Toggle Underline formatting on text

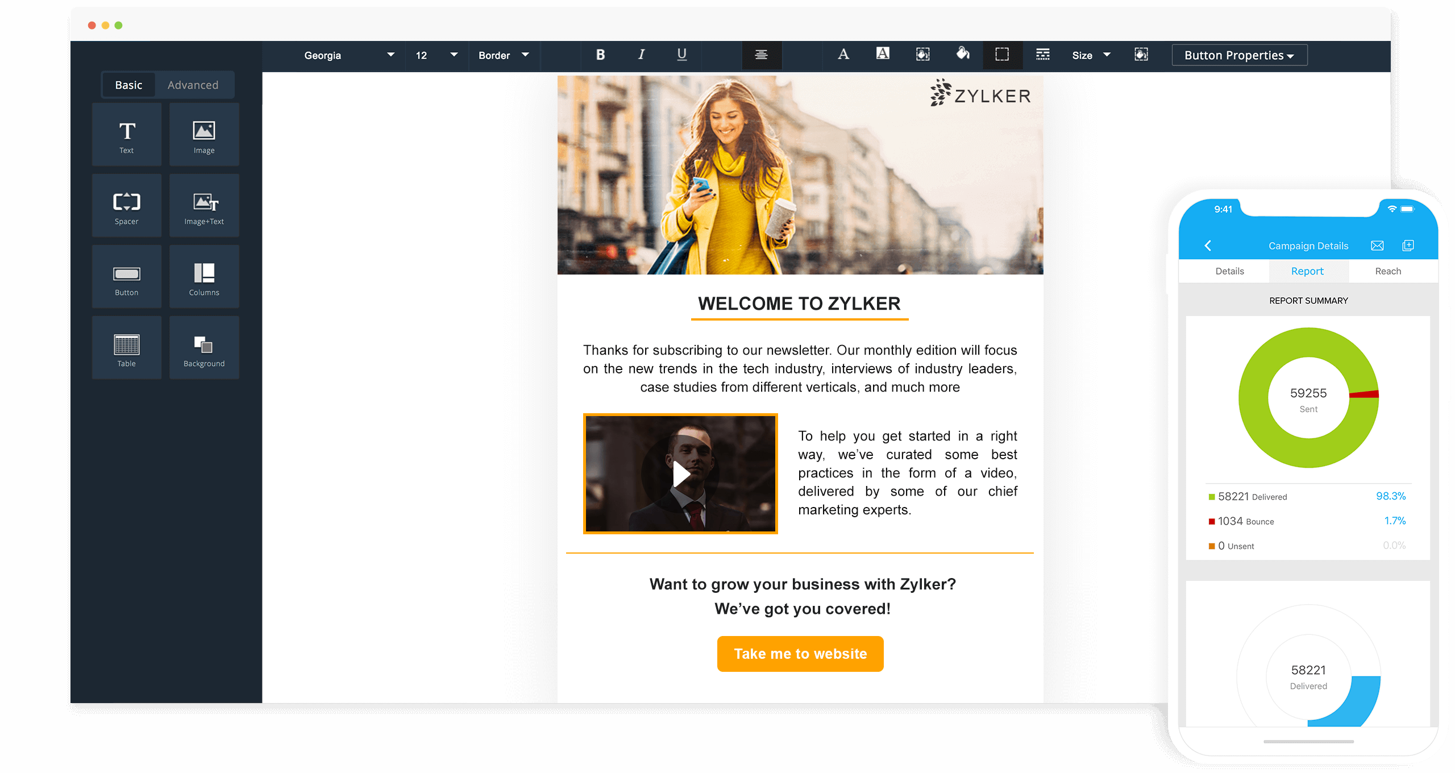point(680,54)
